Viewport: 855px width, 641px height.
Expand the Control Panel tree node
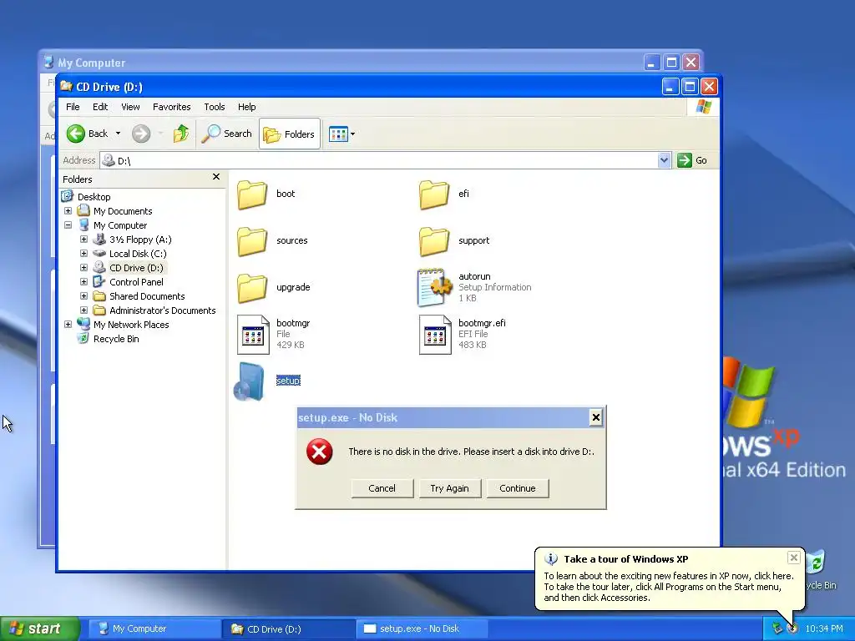[x=83, y=282]
